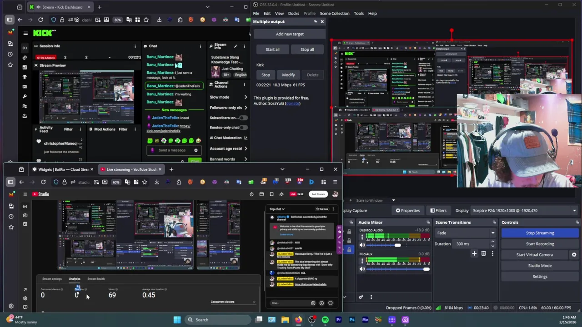Click Start Recording in OBS
Screen dimensions: 582x327
pos(540,244)
